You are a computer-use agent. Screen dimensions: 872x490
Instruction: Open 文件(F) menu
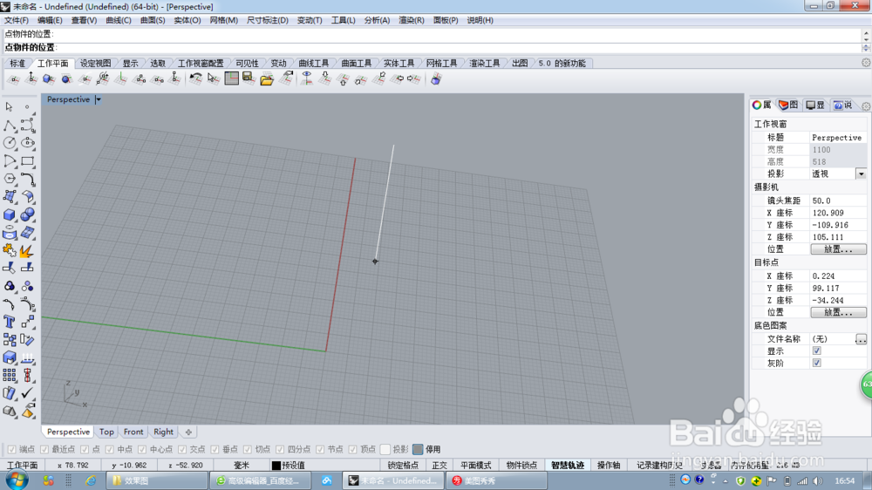[17, 20]
